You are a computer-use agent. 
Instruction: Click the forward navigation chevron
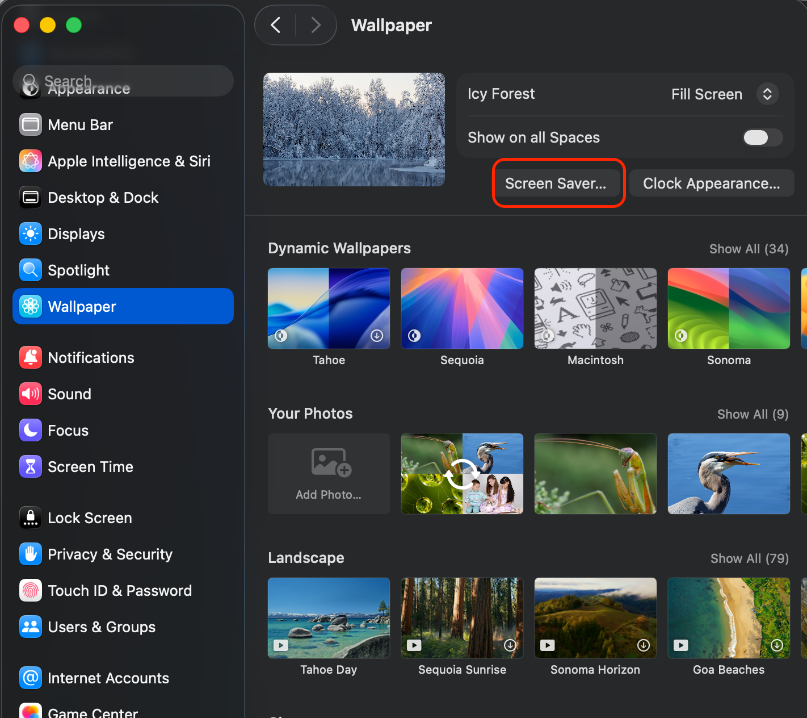(x=316, y=25)
